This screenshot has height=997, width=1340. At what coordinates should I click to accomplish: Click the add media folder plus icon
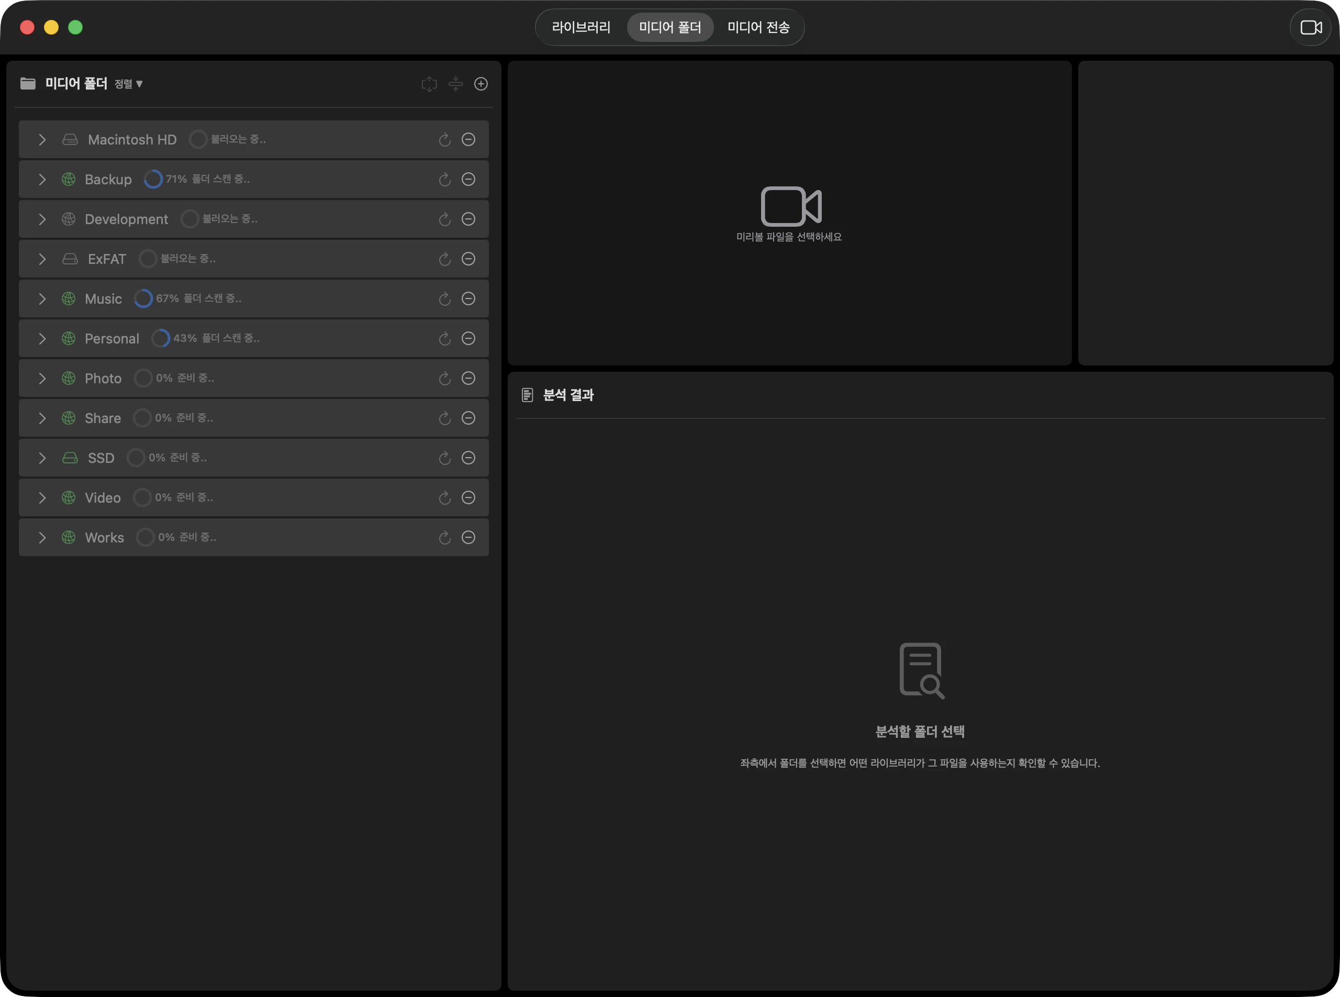(481, 84)
